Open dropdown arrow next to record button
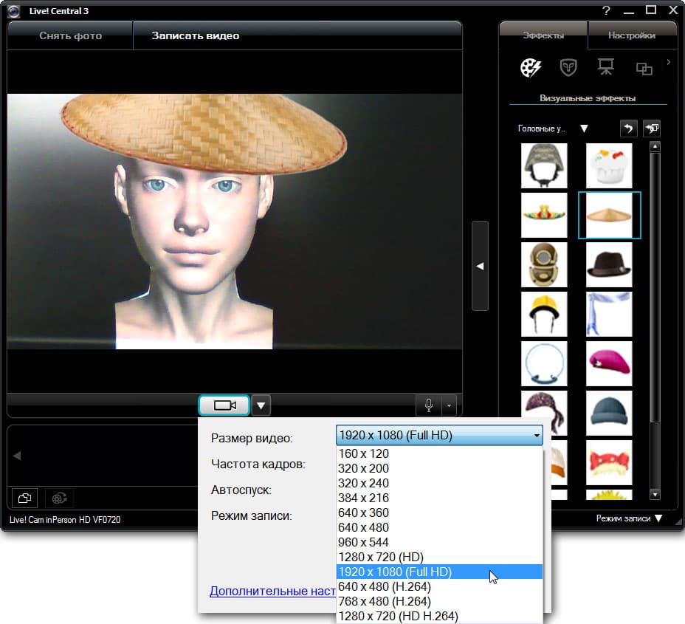685x624 pixels. coord(262,405)
